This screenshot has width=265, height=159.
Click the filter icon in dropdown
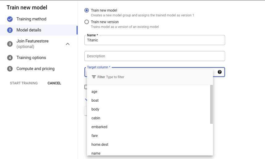pyautogui.click(x=94, y=77)
